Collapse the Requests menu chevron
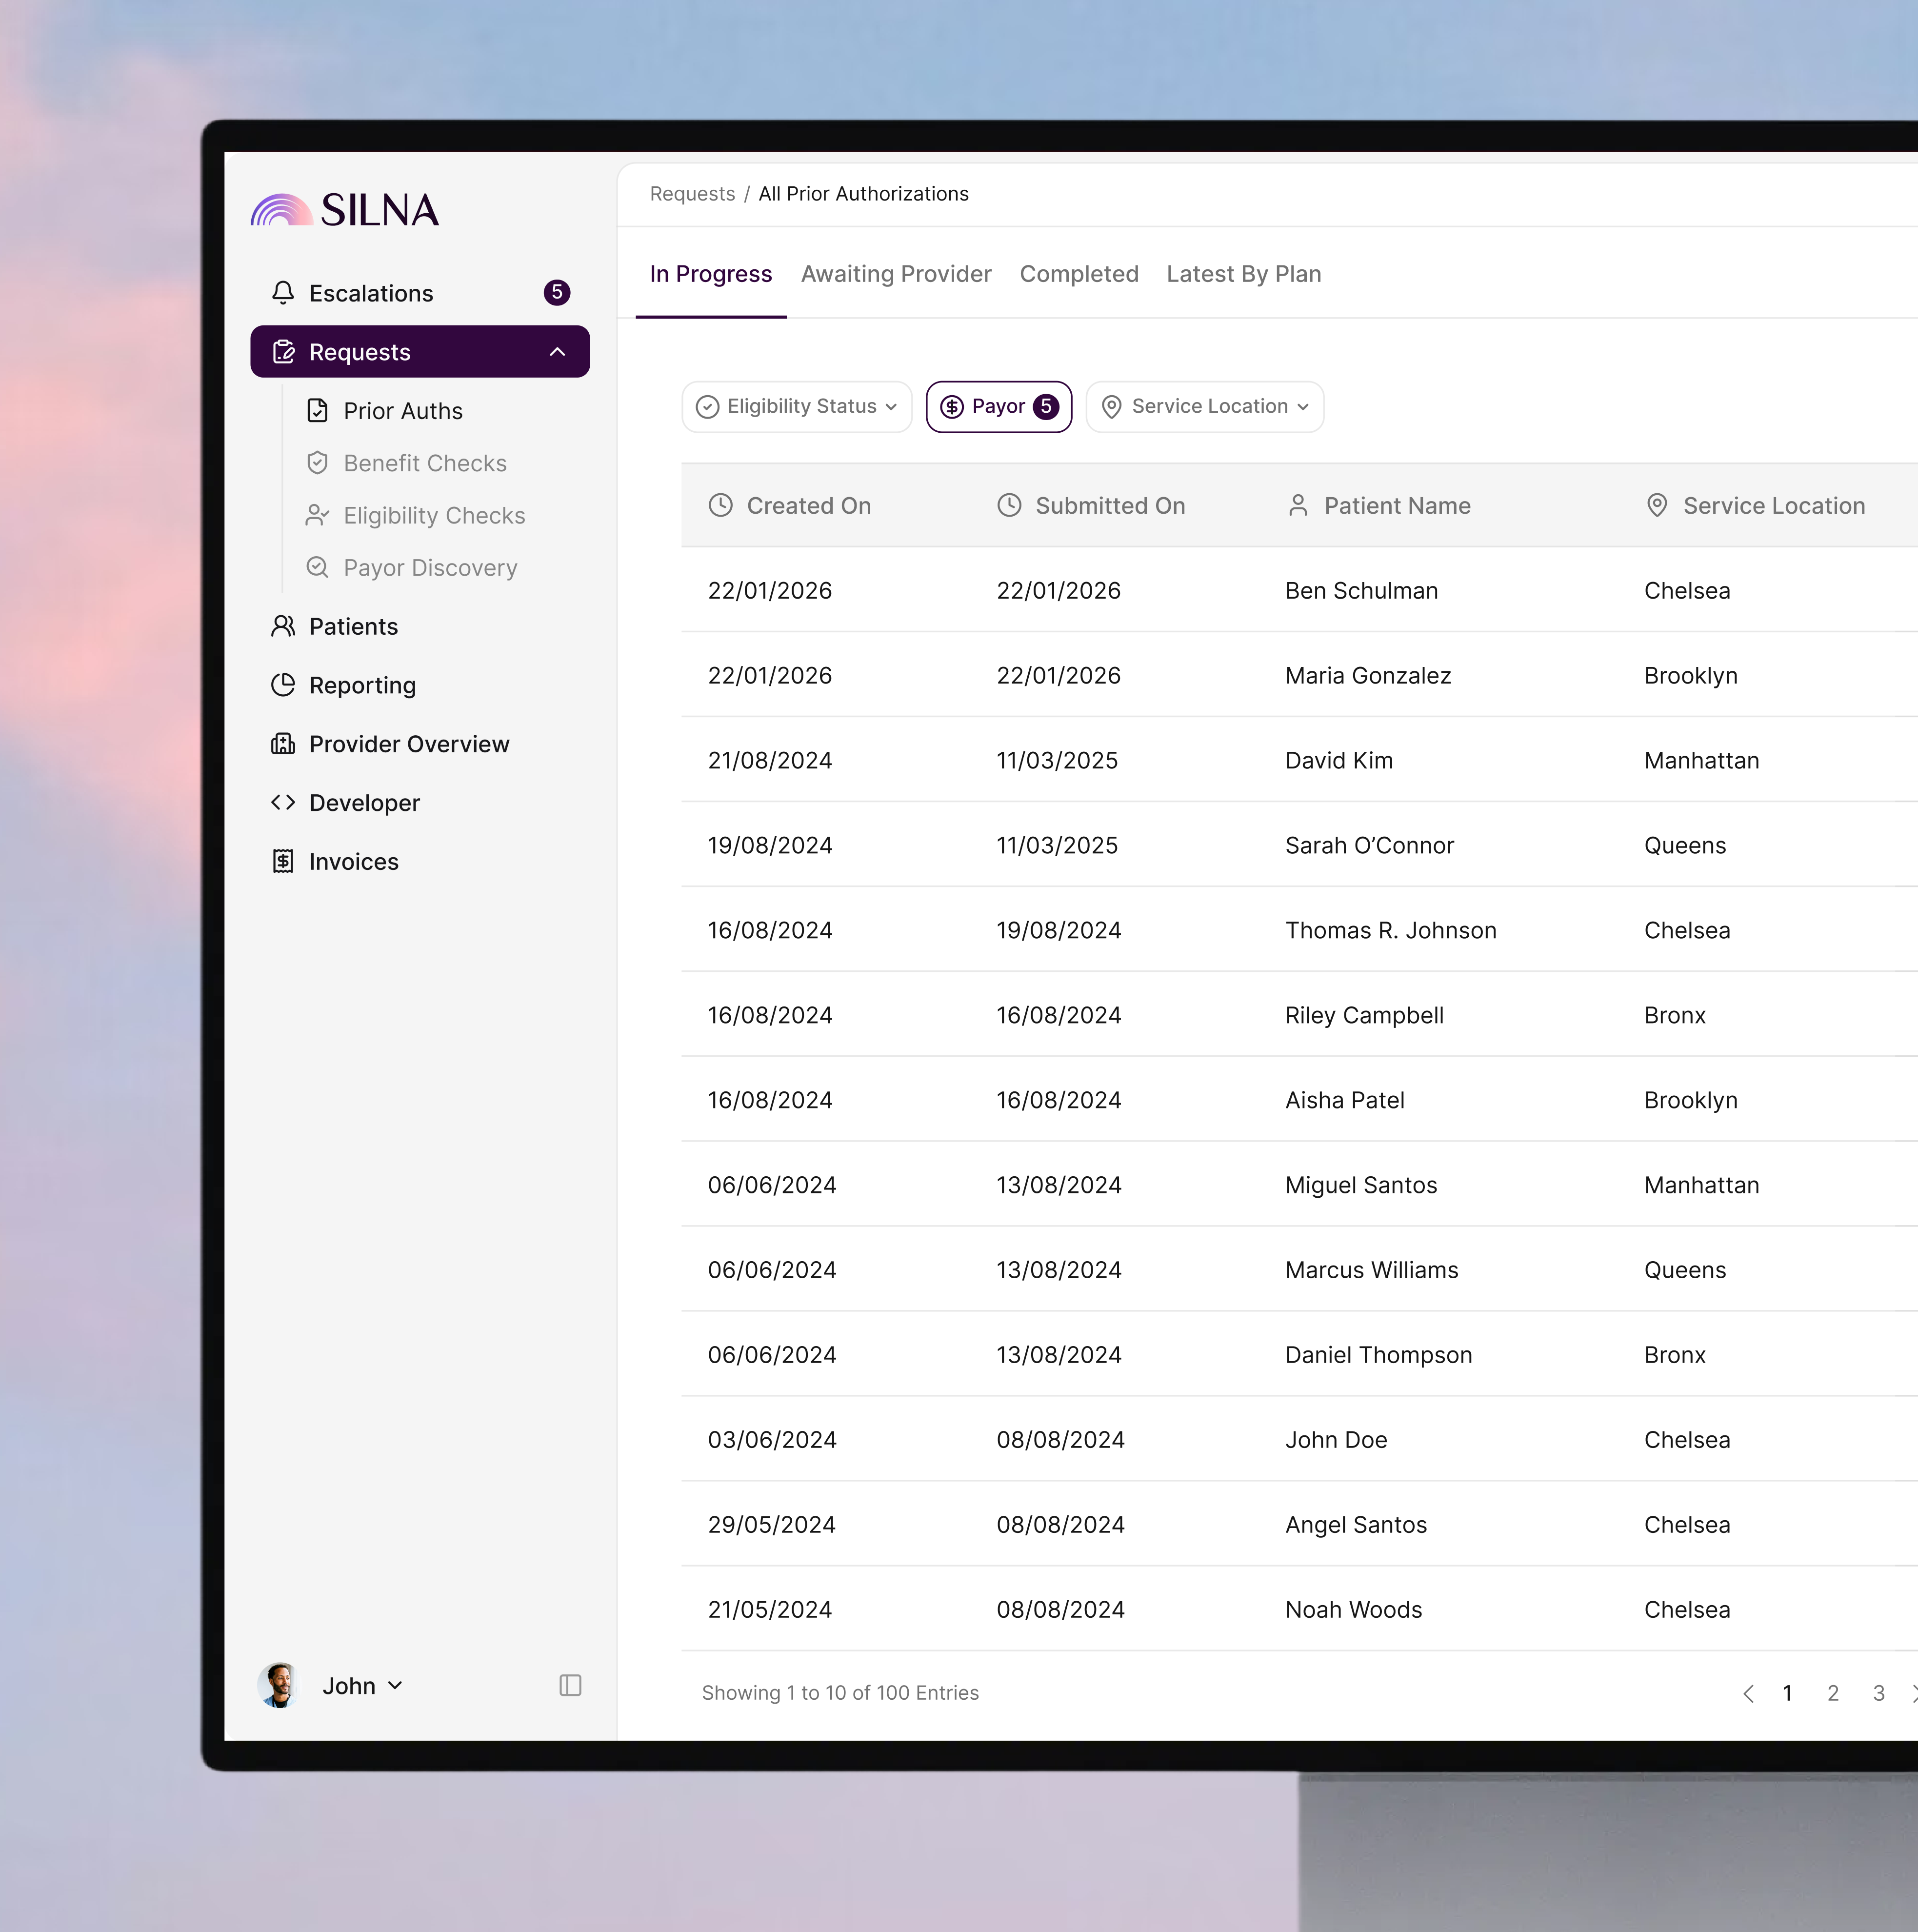Image resolution: width=1918 pixels, height=1932 pixels. tap(557, 352)
